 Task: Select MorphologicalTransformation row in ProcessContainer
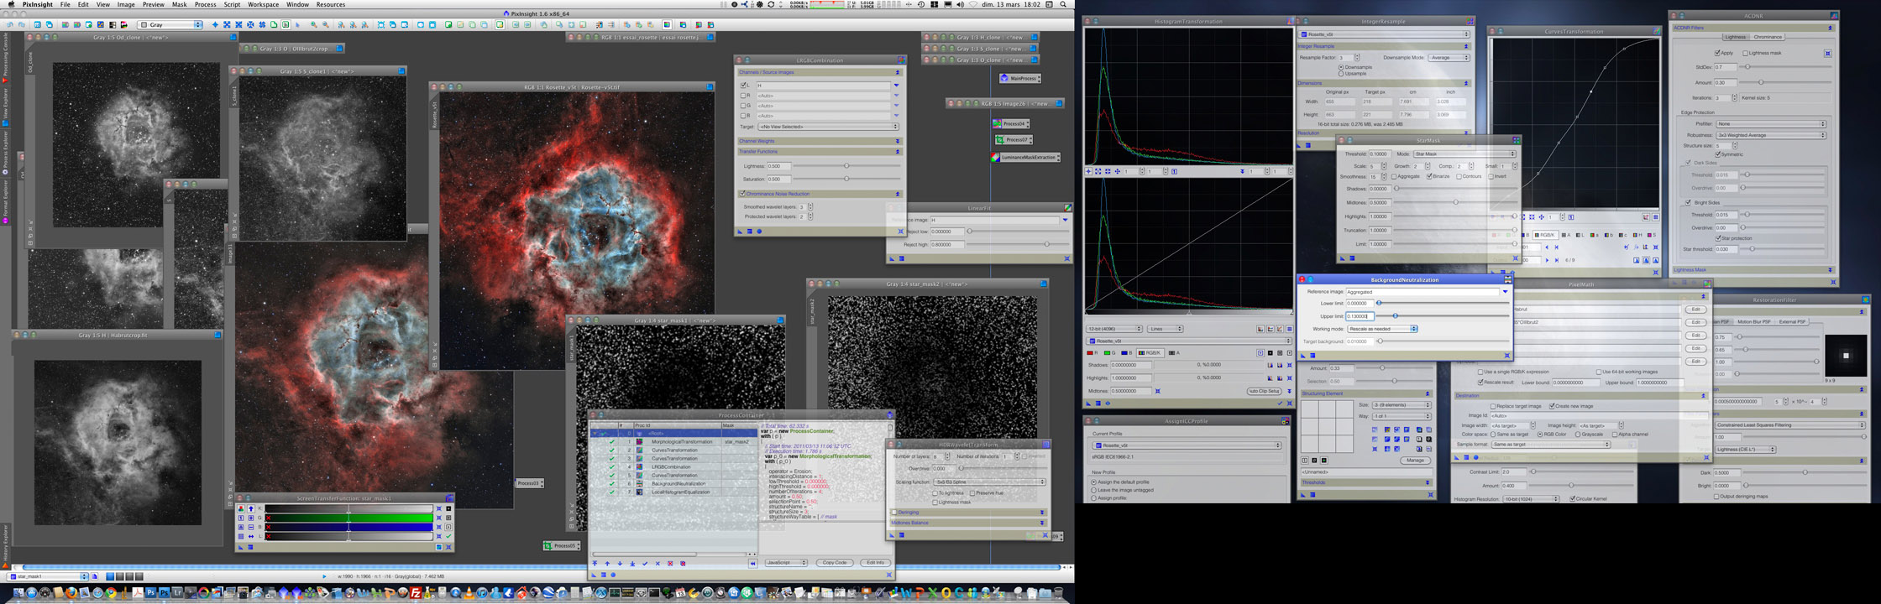[x=674, y=441]
